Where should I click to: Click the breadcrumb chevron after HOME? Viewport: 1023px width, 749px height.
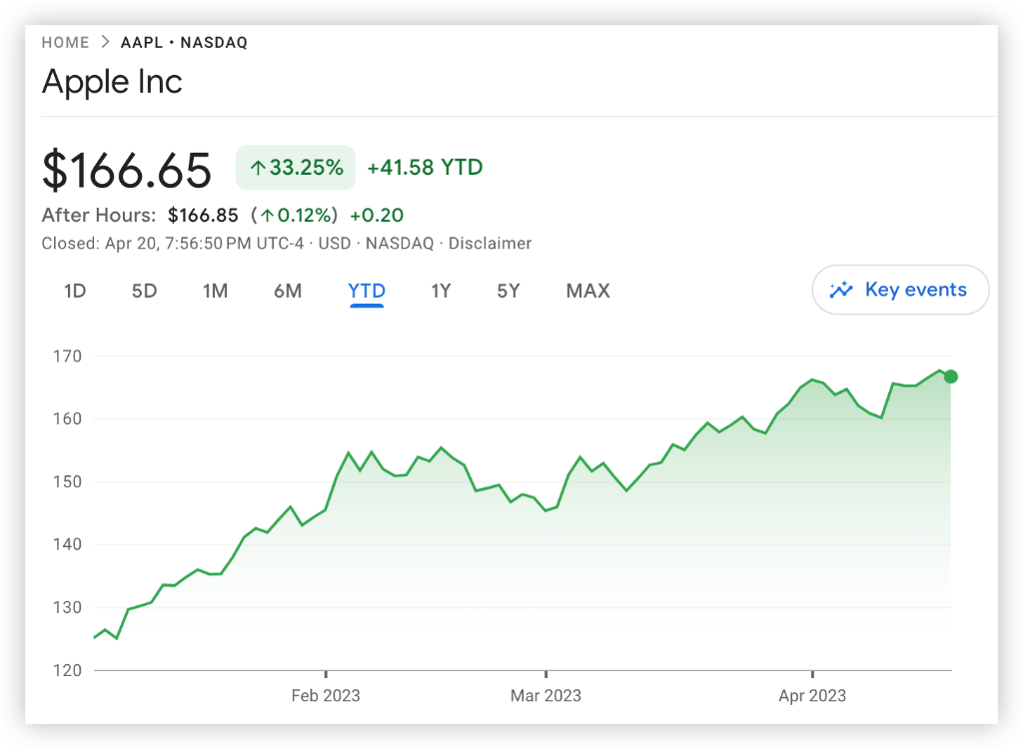tap(105, 43)
